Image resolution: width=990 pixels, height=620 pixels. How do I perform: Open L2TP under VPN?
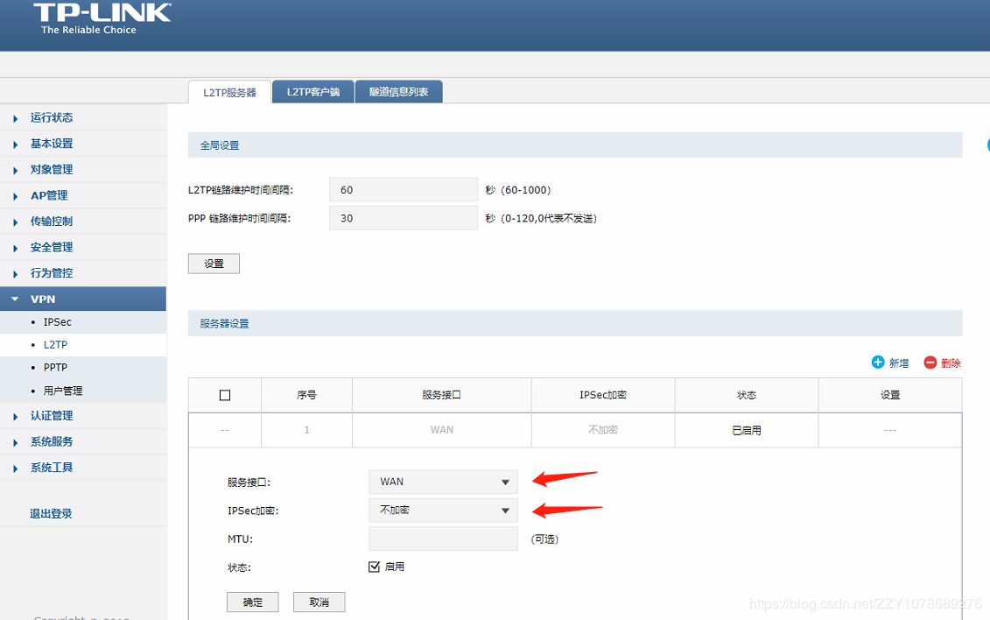tap(55, 345)
